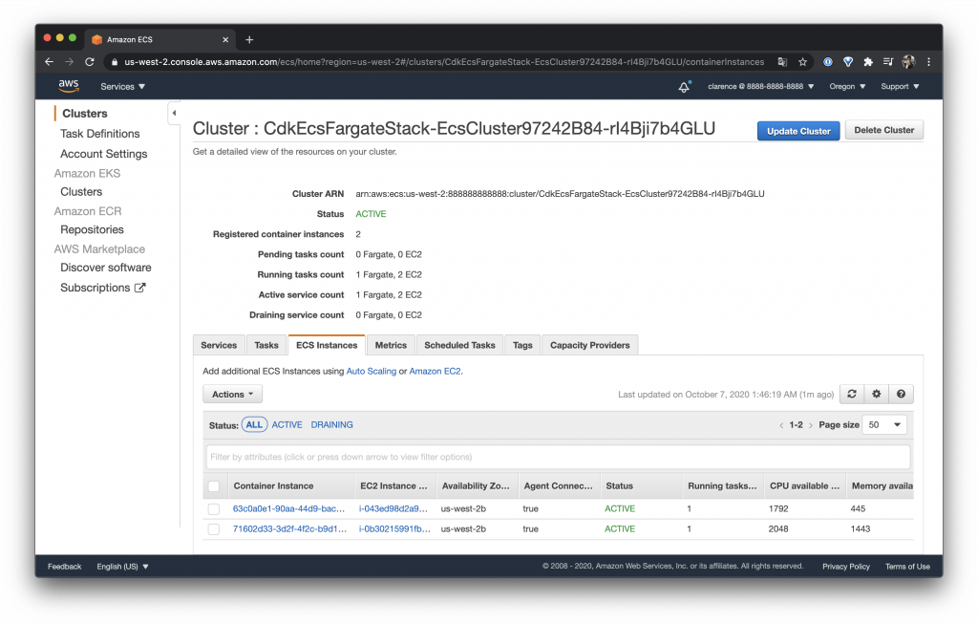This screenshot has height=624, width=978.
Task: Refresh the ECS instances table
Action: [851, 394]
